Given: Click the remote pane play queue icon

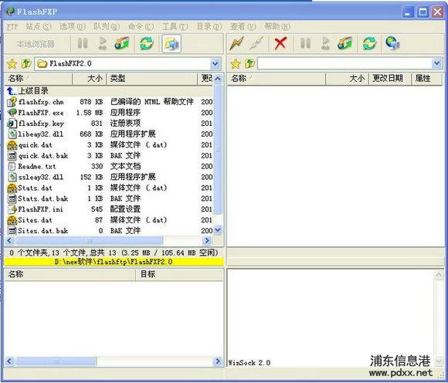Looking at the screenshot, I should point(325,43).
